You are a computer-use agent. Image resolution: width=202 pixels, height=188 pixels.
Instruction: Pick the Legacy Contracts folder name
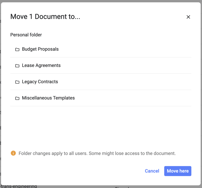tap(40, 82)
